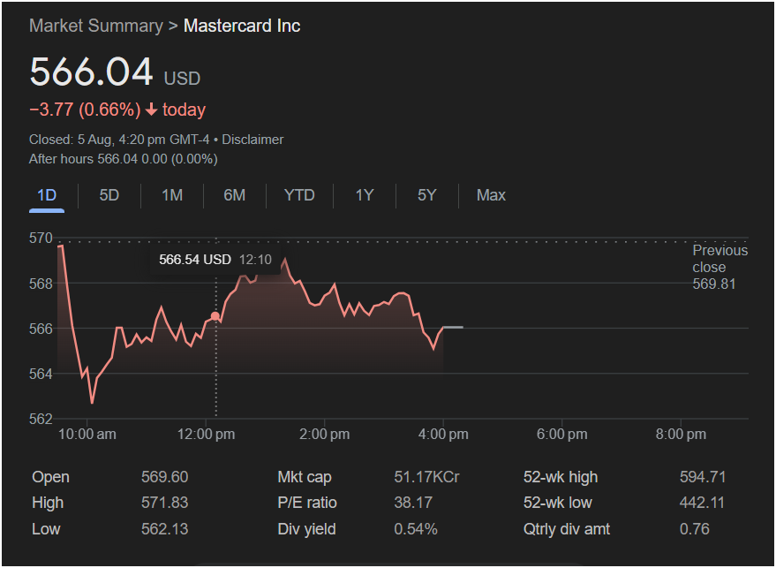The width and height of the screenshot is (776, 568).
Task: Click the Mkt cap label
Action: 305,477
